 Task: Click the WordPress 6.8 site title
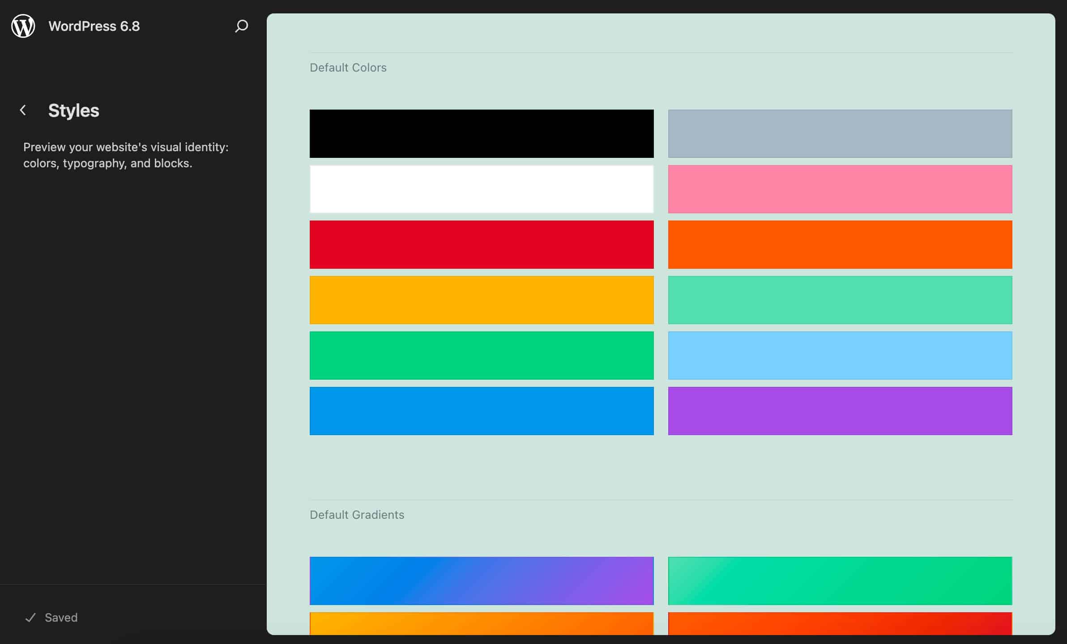click(x=94, y=26)
